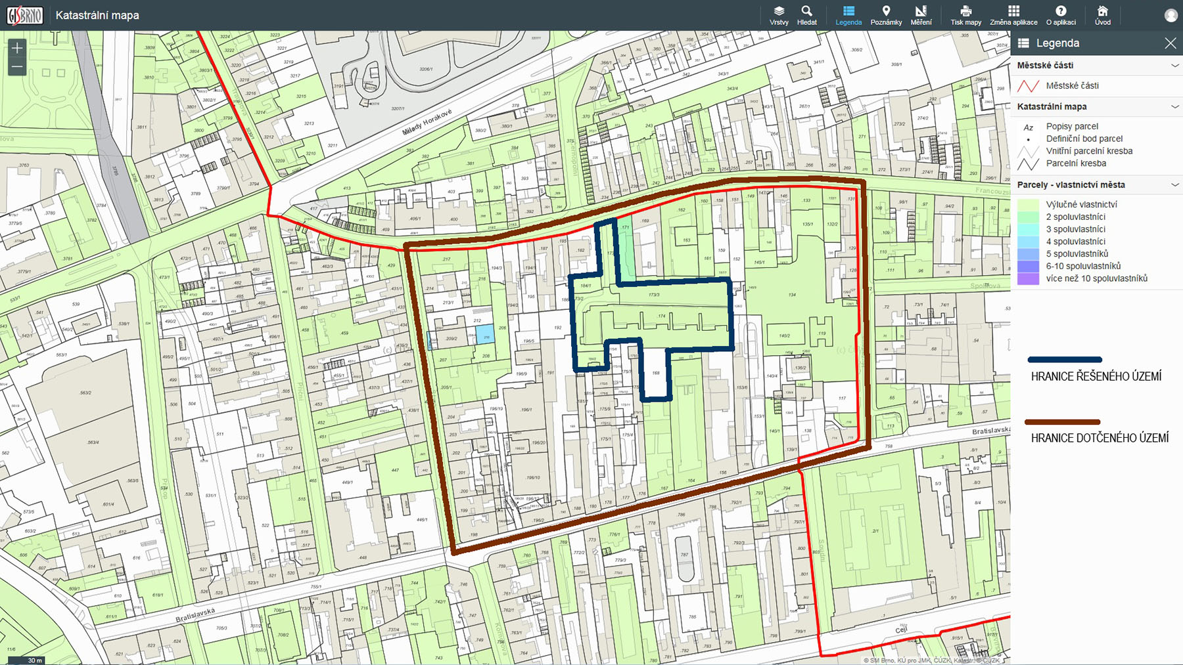
Task: Zoom out with the minus button
Action: coord(17,66)
